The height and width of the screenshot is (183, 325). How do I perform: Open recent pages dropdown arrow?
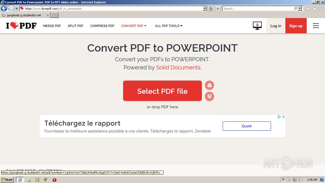point(17,8)
